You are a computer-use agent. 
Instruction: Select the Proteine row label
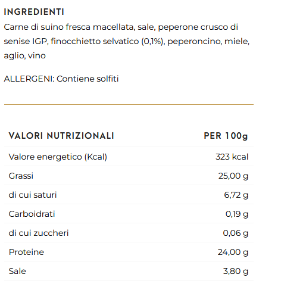[x=26, y=252]
